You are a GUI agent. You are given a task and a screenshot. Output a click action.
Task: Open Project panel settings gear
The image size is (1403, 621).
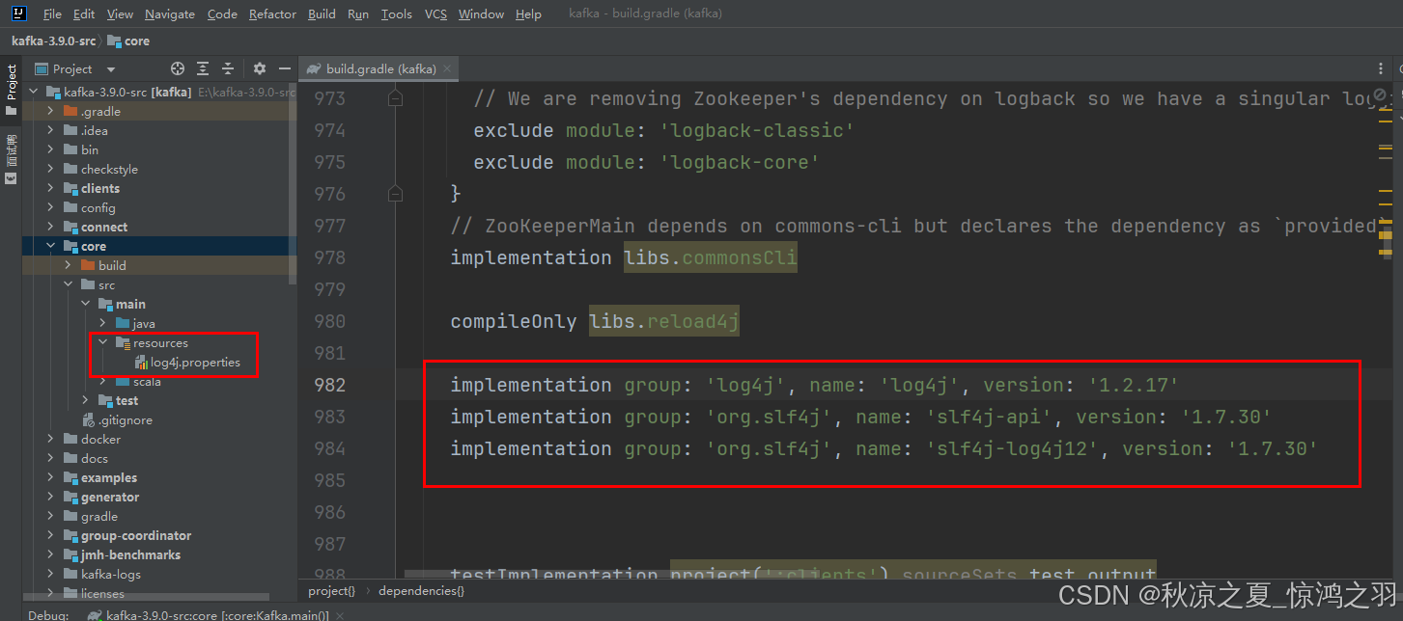point(259,68)
